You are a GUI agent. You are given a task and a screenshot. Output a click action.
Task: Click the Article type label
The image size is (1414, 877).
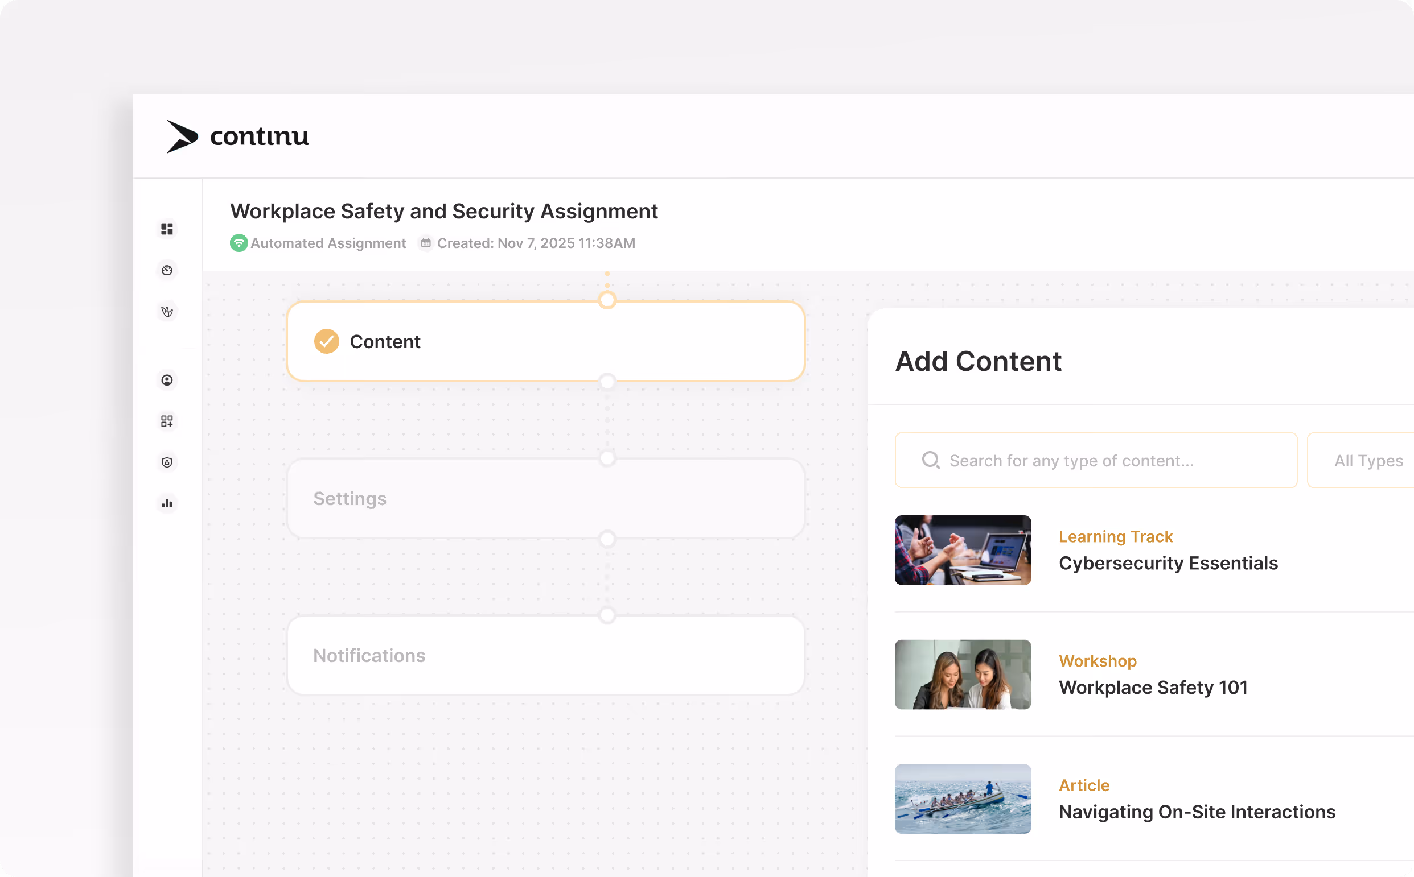1084,785
